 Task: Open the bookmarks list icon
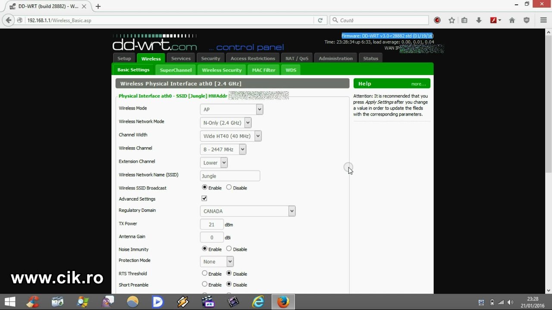[x=464, y=20]
